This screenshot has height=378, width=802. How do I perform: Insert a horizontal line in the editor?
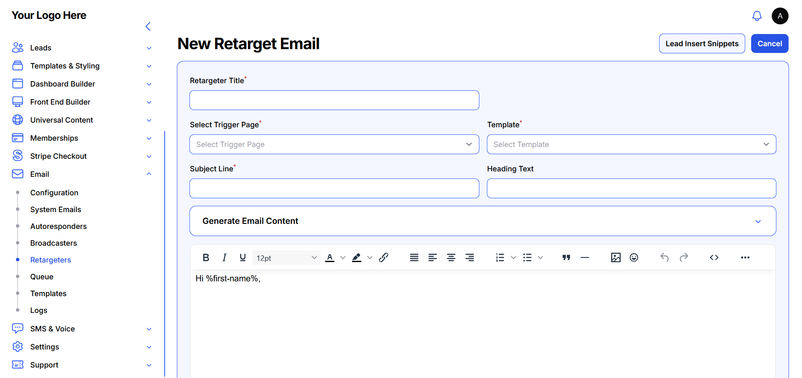pos(584,257)
